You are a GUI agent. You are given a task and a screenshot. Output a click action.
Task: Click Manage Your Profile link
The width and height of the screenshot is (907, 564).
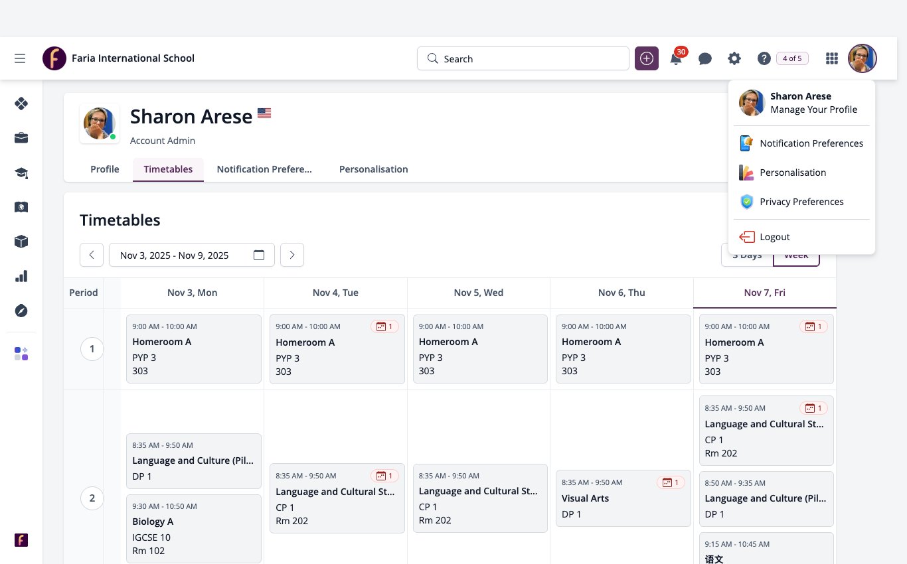[813, 109]
